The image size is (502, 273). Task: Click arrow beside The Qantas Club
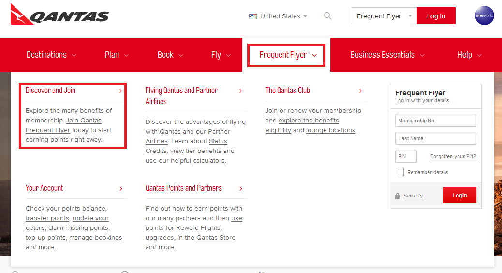pyautogui.click(x=361, y=91)
